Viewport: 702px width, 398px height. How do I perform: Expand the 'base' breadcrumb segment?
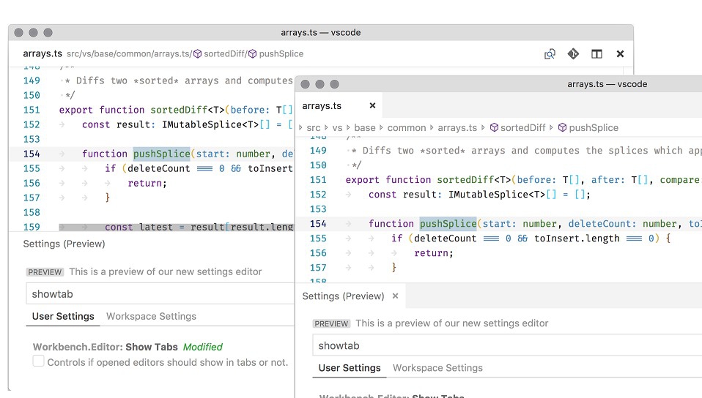(364, 127)
